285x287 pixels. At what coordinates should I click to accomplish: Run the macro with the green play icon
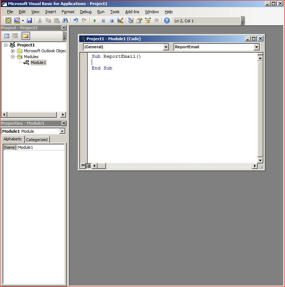point(95,20)
